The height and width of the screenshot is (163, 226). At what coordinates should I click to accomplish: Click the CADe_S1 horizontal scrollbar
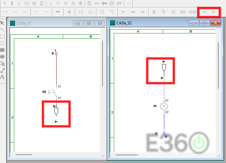coord(24,155)
